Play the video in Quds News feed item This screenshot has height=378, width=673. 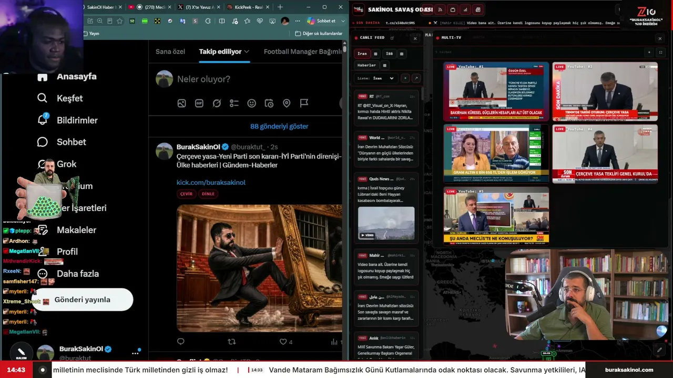point(386,223)
